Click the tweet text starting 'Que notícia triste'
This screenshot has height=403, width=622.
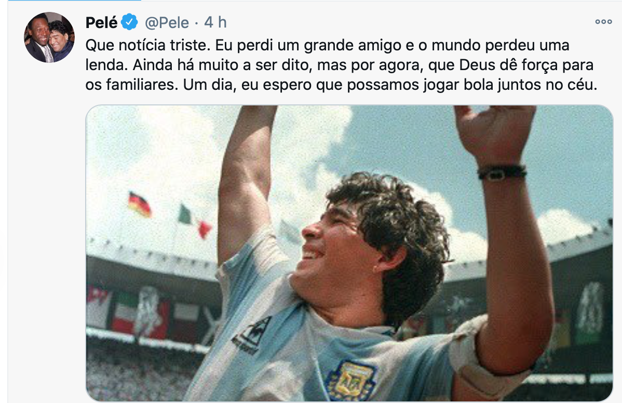[x=341, y=64]
